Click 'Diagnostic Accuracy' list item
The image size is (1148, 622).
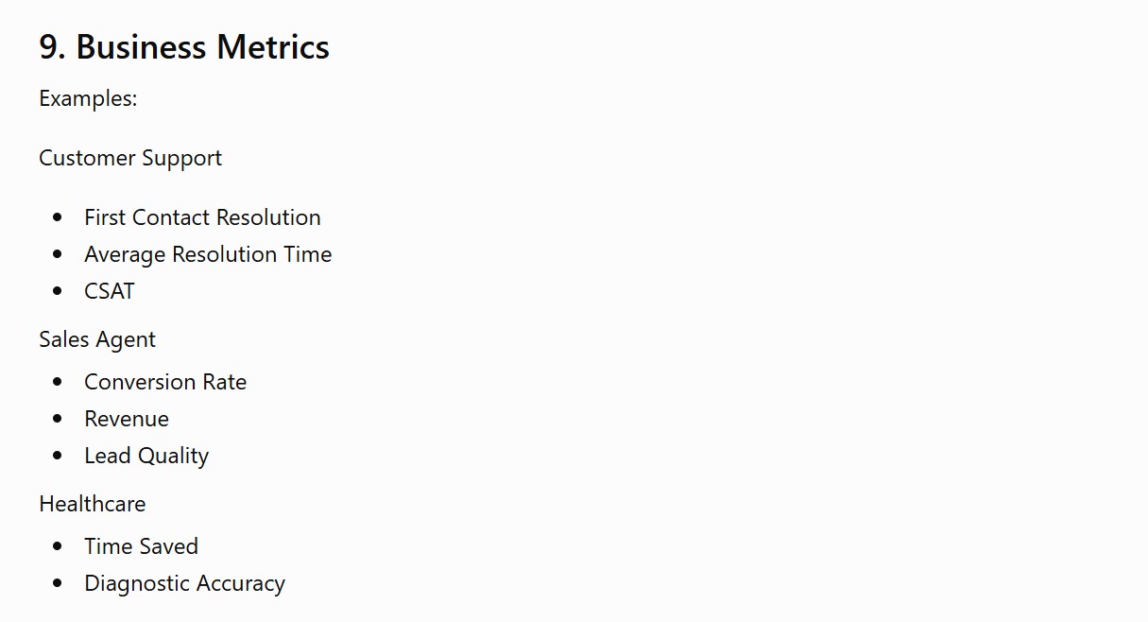pyautogui.click(x=184, y=583)
